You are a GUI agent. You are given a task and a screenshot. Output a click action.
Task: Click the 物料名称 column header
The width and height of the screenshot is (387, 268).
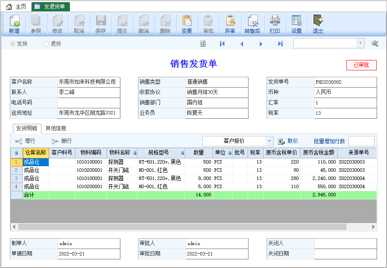pyautogui.click(x=122, y=153)
